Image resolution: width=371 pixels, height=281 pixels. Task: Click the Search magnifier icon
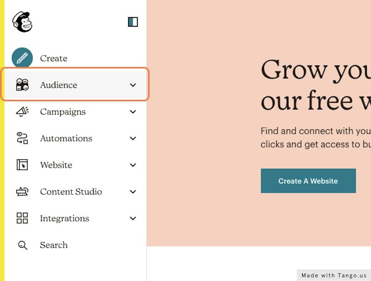(22, 245)
